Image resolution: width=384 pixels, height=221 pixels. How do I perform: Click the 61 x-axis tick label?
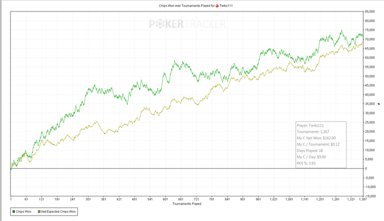coord(26,199)
